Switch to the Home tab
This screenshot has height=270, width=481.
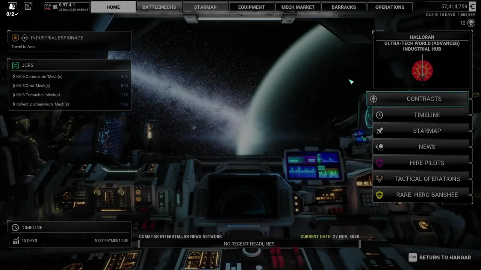pyautogui.click(x=113, y=7)
